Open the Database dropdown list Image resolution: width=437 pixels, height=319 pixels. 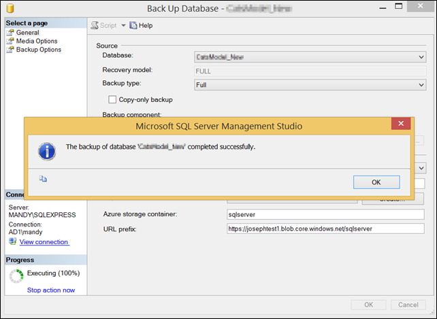coord(421,58)
